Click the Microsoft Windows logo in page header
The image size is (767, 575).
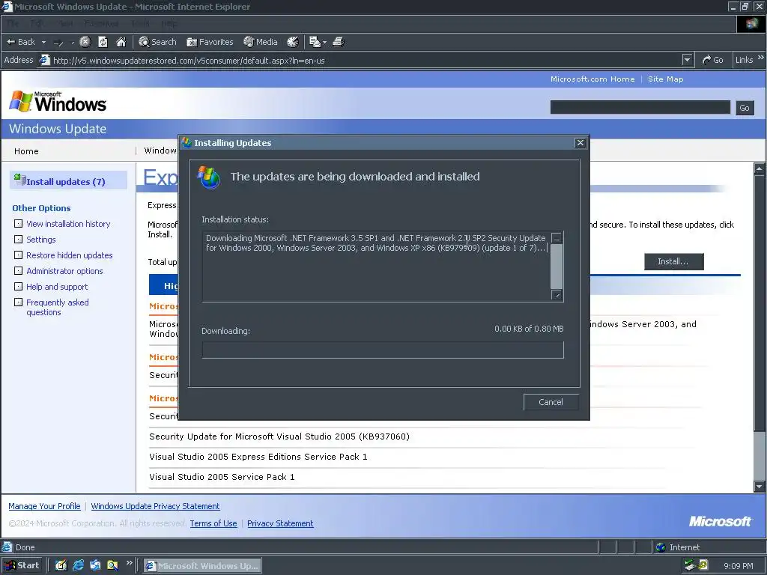[x=58, y=102]
